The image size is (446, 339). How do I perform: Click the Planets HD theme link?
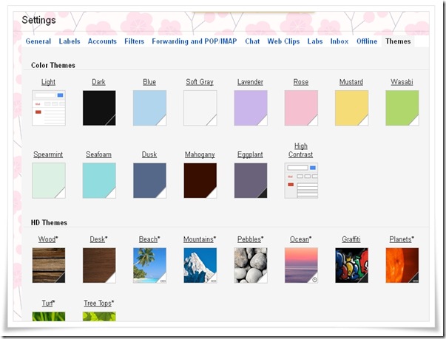[x=402, y=239]
